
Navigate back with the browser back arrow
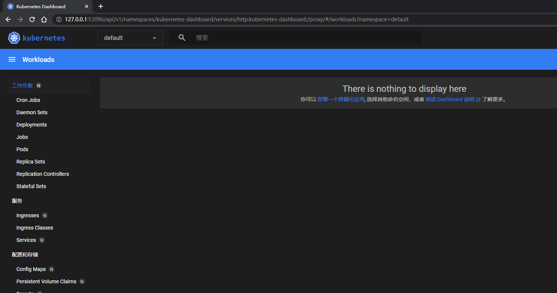click(8, 19)
